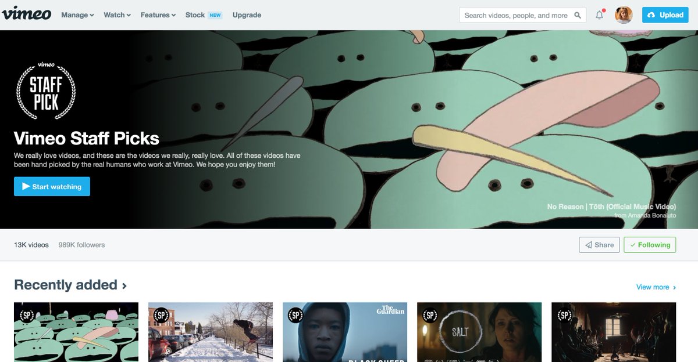Screen dimensions: 698x362
Task: Click the SP badge on the green blobs thumbnail
Action: pyautogui.click(x=26, y=315)
